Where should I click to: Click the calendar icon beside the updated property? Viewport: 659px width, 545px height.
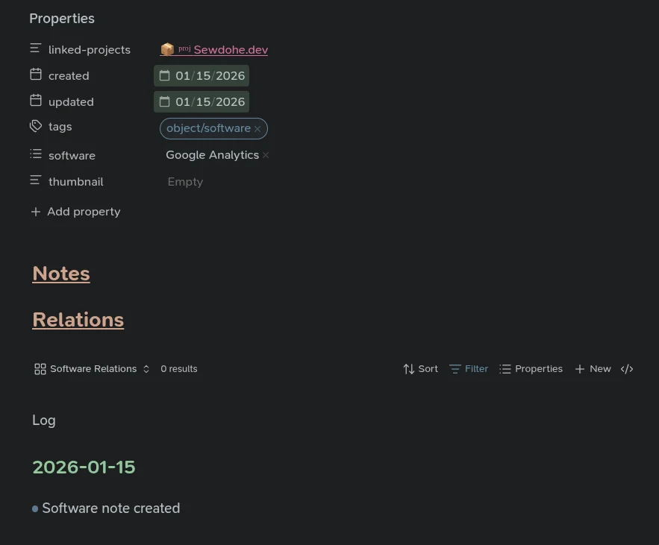pos(35,101)
